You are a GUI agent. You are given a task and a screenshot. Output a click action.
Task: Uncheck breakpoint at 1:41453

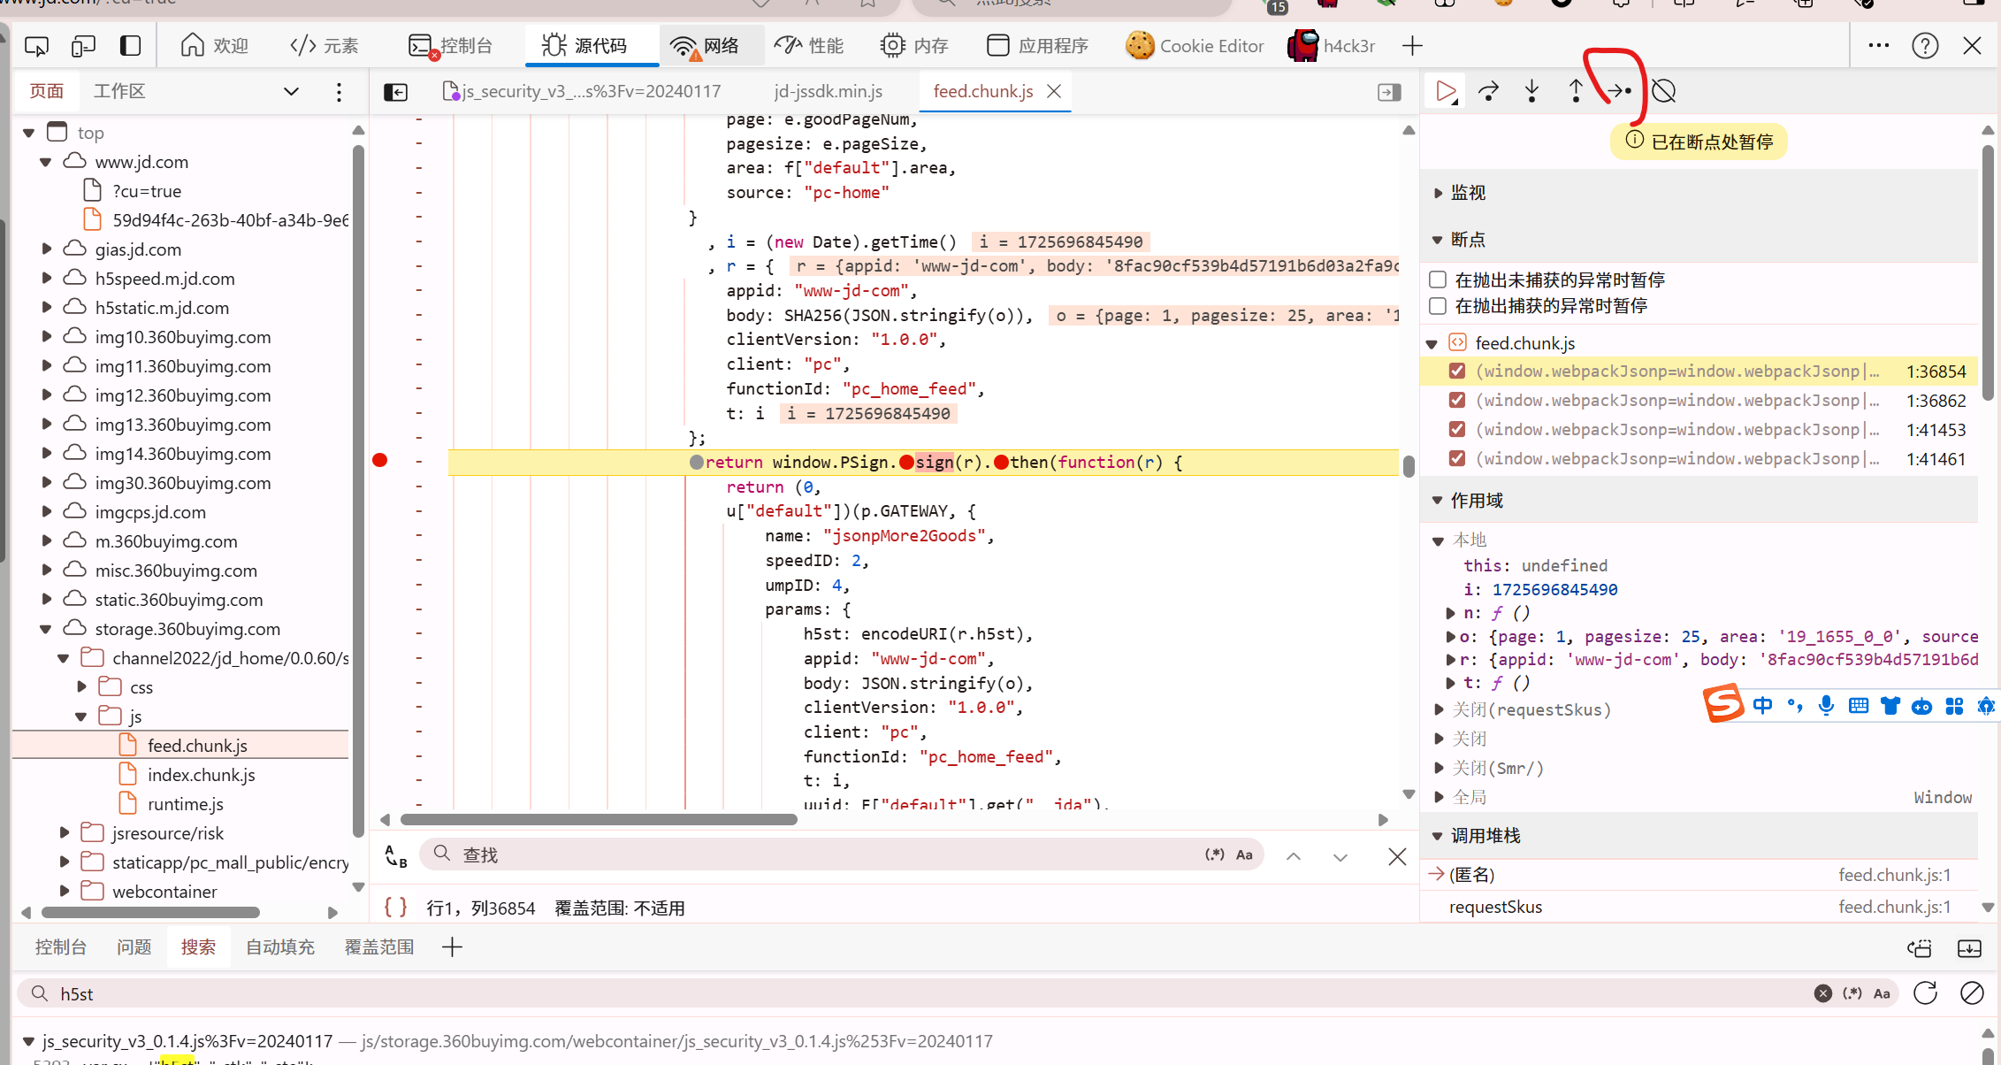point(1457,430)
